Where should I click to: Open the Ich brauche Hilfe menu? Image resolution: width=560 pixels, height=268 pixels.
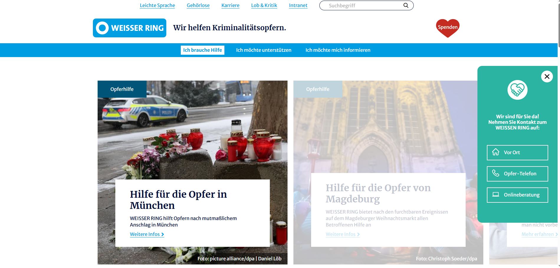(x=202, y=50)
